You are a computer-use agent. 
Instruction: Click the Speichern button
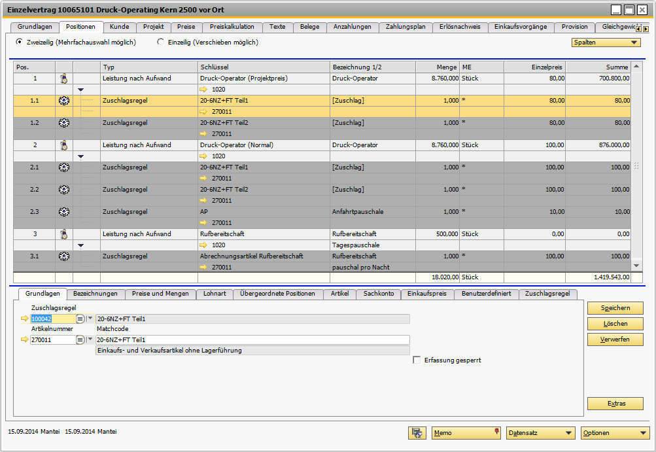pos(615,307)
